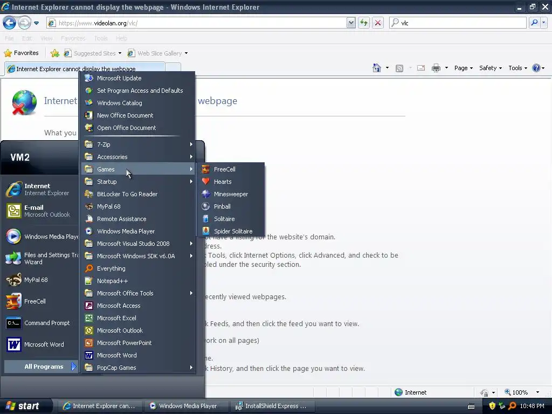Open the IE Page dropdown menu
The height and width of the screenshot is (414, 552).
click(463, 68)
